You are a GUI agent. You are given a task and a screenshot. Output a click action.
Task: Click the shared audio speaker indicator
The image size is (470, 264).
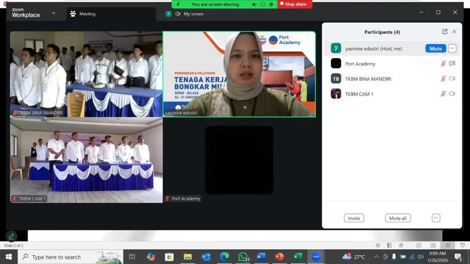254,4
